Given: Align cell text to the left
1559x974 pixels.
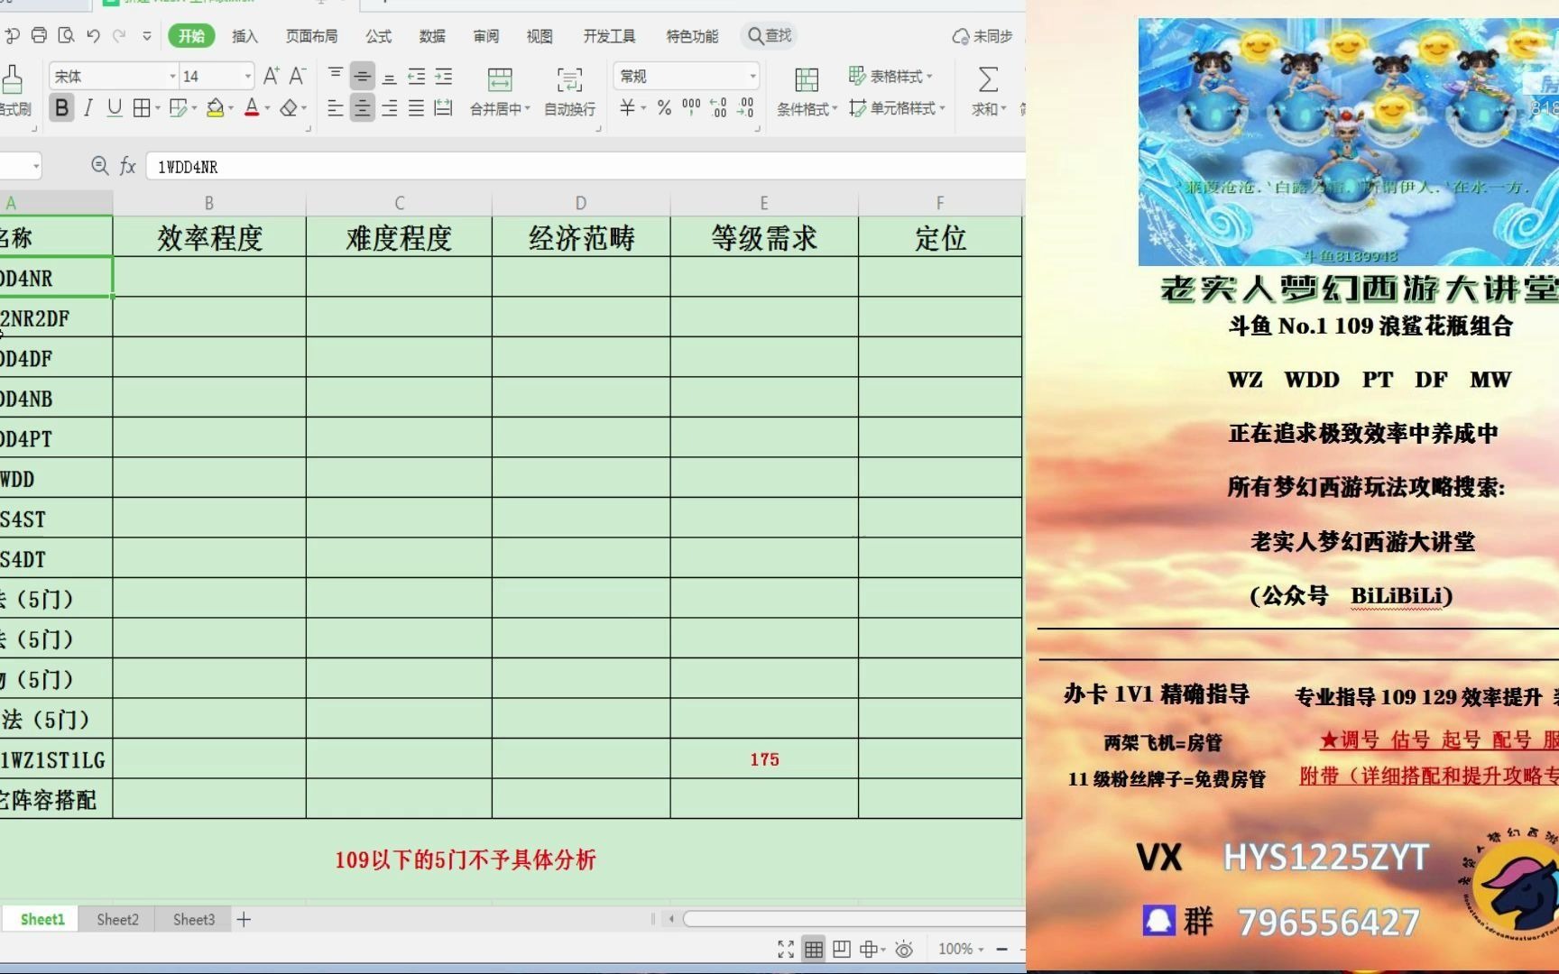Looking at the screenshot, I should click(x=336, y=108).
